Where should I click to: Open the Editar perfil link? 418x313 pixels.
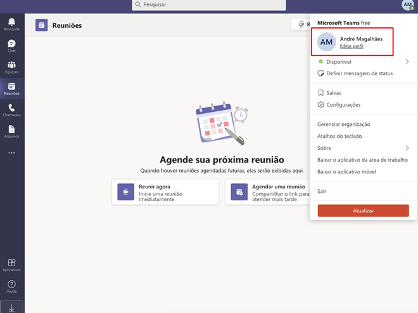351,46
